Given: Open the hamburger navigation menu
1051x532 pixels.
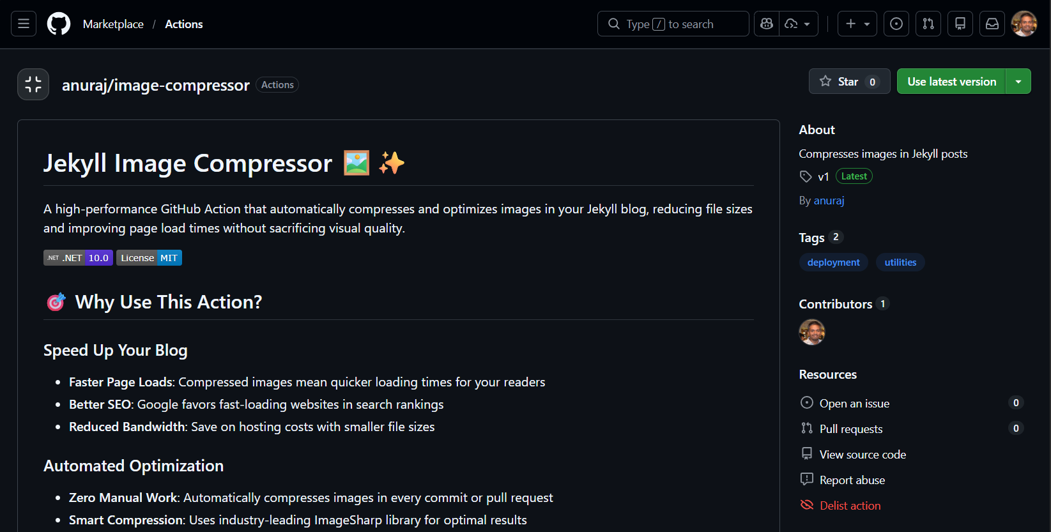Looking at the screenshot, I should point(24,24).
